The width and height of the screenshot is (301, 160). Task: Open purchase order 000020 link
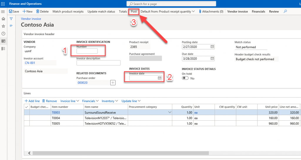coord(83,83)
